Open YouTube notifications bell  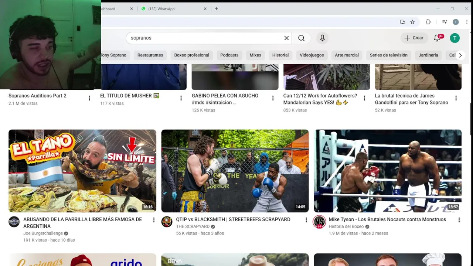tap(438, 38)
